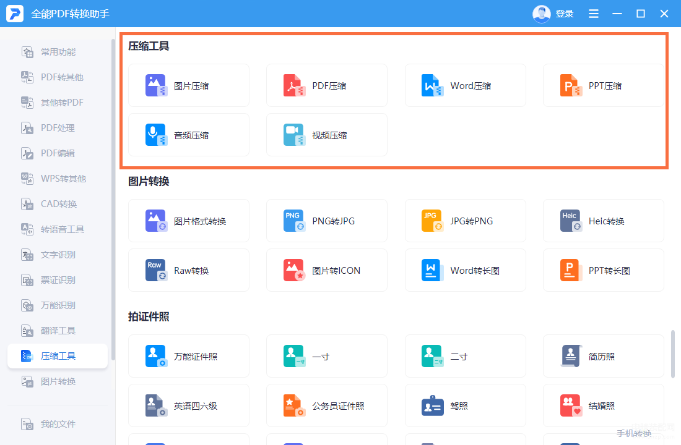Click the user avatar in title bar
Screen dimensions: 681x445
point(542,14)
